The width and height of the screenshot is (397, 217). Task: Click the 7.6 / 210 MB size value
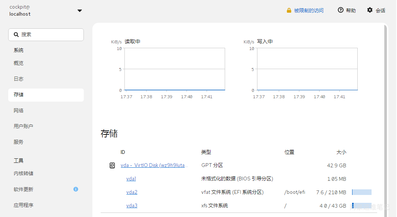331,192
